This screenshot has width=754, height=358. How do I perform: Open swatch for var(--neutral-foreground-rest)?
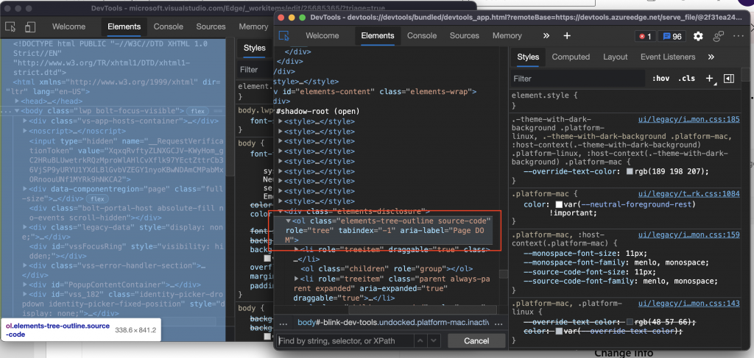click(x=560, y=204)
